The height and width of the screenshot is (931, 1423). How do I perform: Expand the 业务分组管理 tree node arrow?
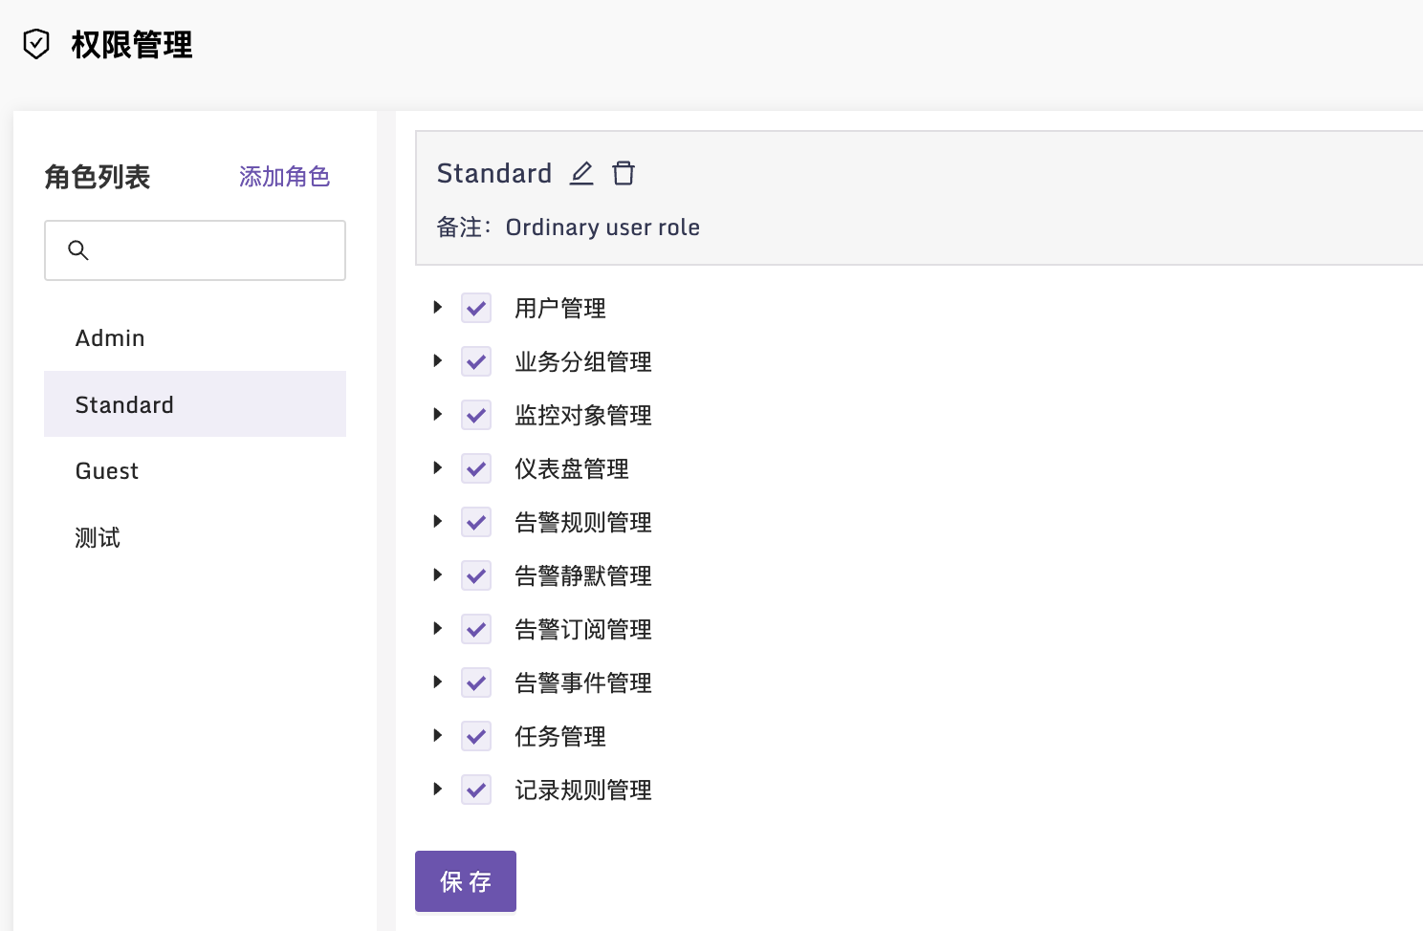click(x=437, y=360)
